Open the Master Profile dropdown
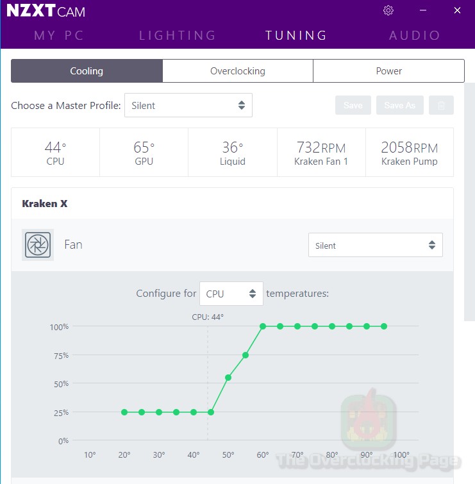The width and height of the screenshot is (475, 484). [x=188, y=105]
